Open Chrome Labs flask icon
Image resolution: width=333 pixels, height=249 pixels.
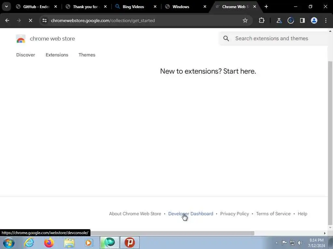279,20
